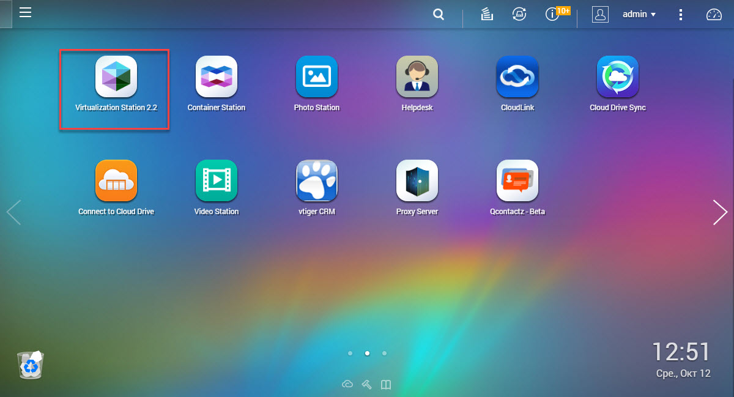Launch Container Station
Image resolution: width=734 pixels, height=397 pixels.
(x=217, y=77)
